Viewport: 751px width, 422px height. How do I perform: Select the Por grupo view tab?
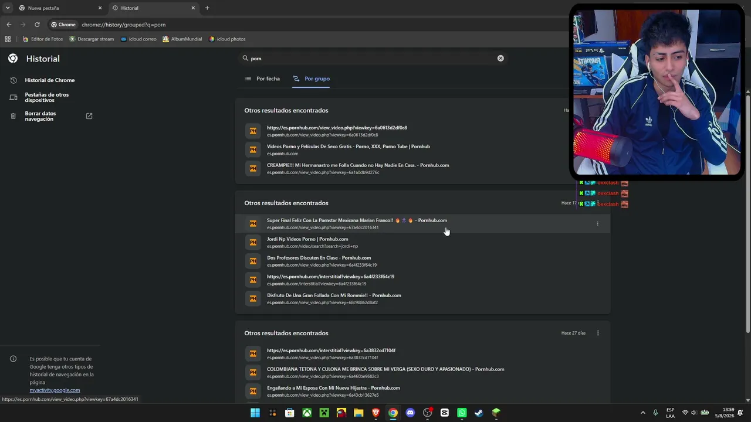(311, 79)
